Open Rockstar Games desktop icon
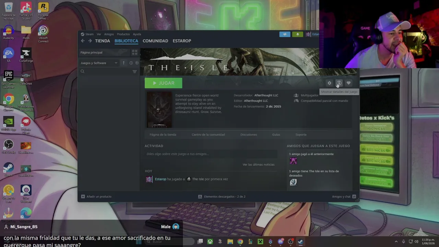Viewport: 439px width, 247px height. pyautogui.click(x=43, y=11)
